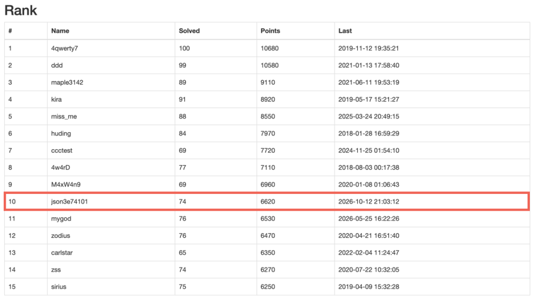Viewport: 534px width, 298px height.
Task: Select the name ddd
Action: [57, 65]
